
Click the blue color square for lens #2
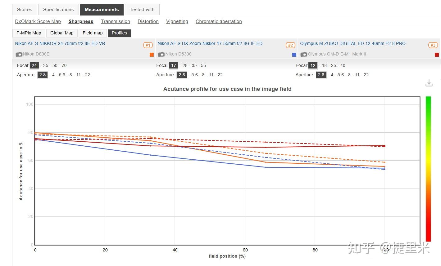point(294,55)
